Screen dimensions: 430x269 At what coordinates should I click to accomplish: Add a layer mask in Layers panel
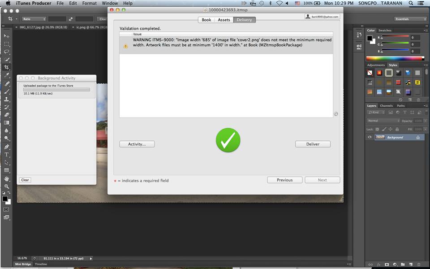click(387, 265)
